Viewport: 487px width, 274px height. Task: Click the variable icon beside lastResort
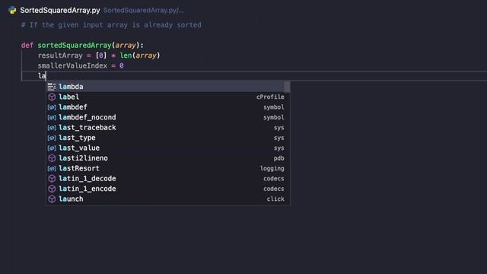(52, 168)
